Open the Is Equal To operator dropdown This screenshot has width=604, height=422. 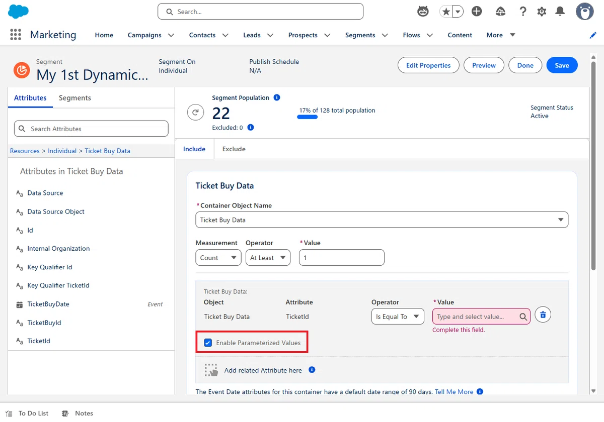click(x=398, y=316)
